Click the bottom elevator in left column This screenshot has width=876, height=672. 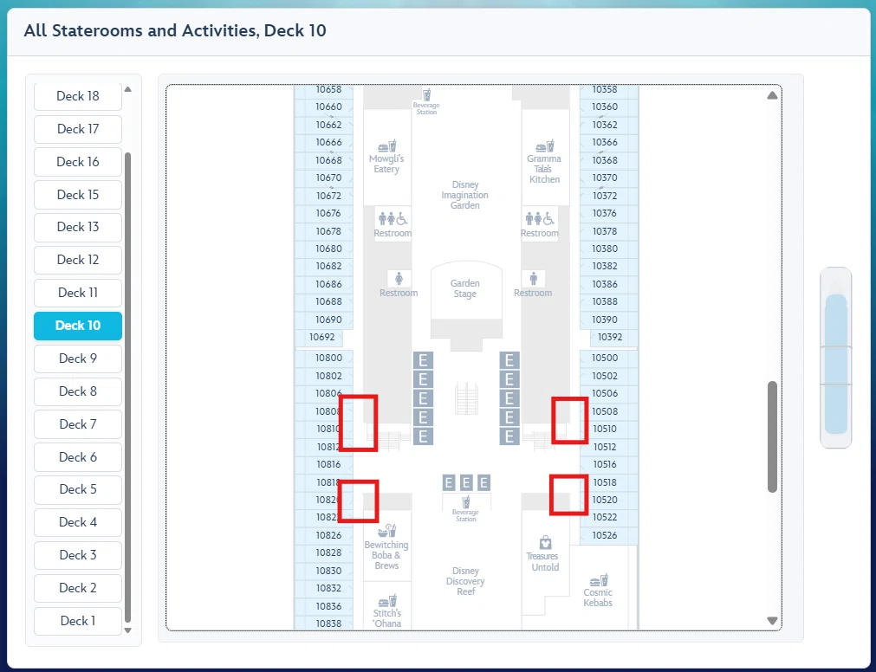point(423,436)
